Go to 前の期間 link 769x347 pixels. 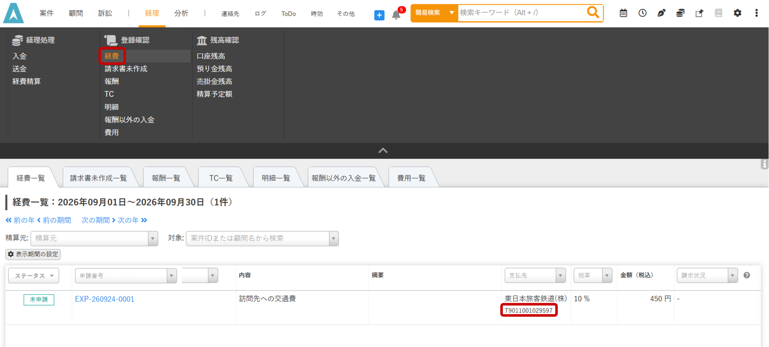click(x=54, y=220)
